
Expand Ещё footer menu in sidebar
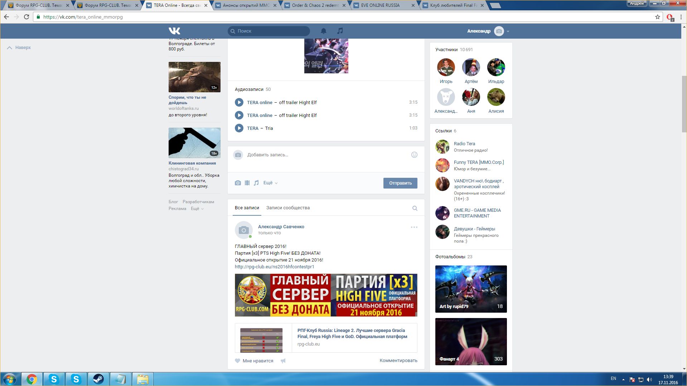point(197,209)
